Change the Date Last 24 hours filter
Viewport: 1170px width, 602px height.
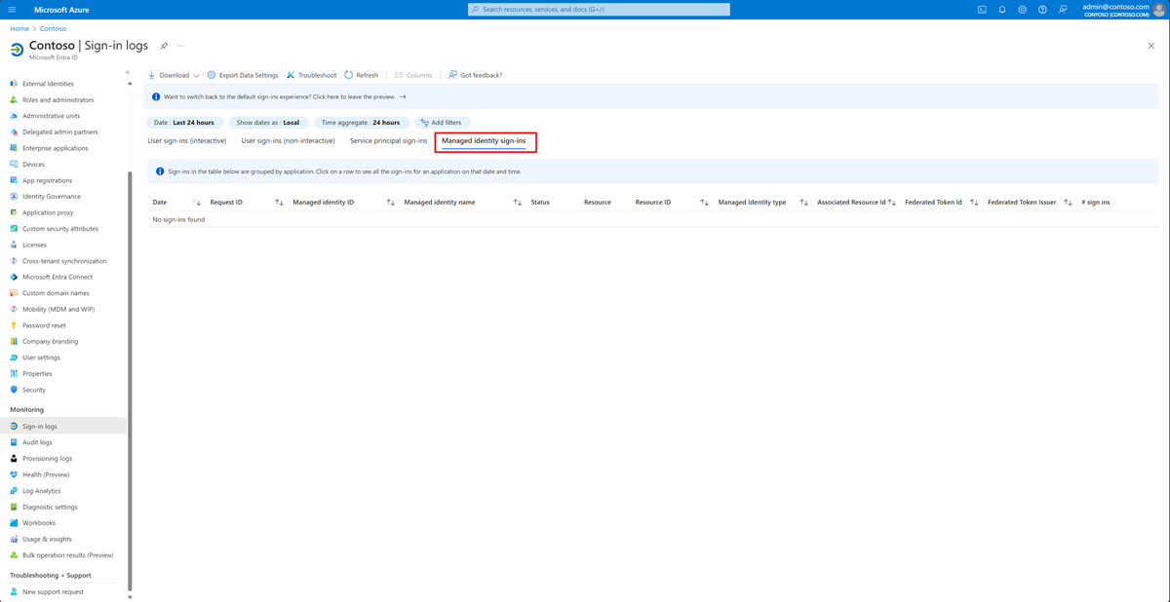[183, 123]
